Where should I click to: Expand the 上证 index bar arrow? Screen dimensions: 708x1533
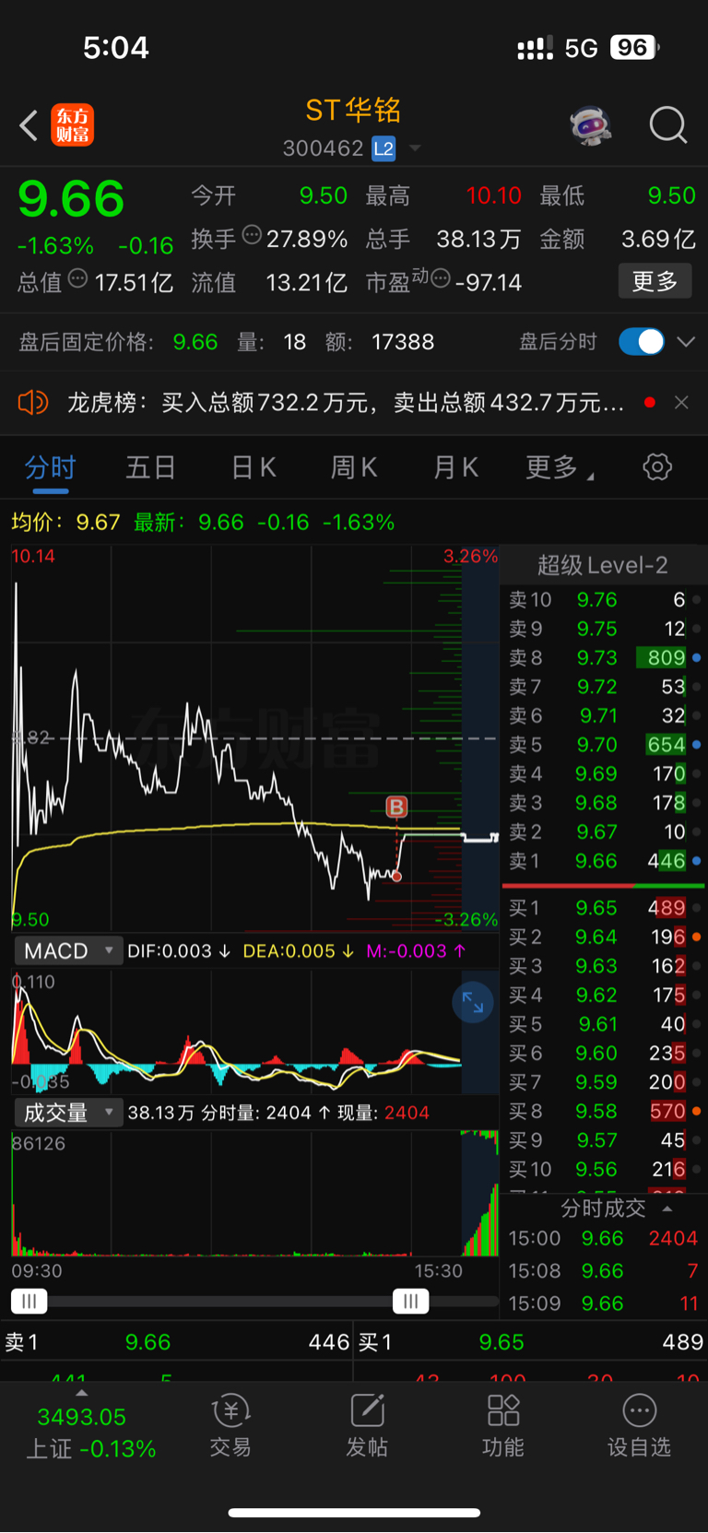(82, 1393)
